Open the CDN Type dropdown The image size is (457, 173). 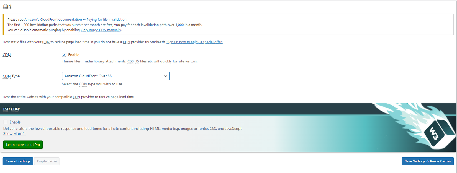(115, 76)
